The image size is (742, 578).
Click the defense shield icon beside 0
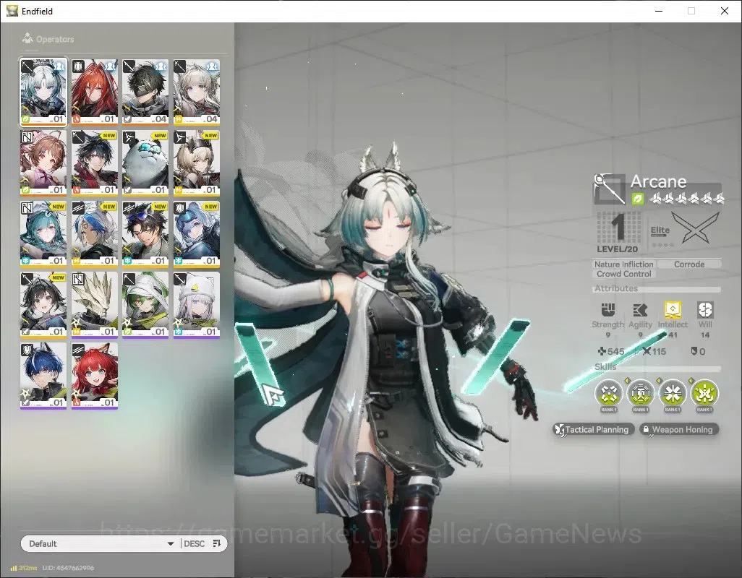[694, 351]
